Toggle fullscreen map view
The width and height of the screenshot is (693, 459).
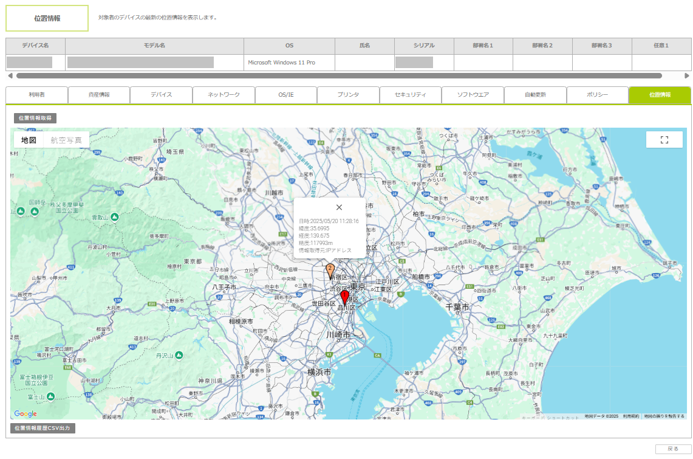(664, 140)
